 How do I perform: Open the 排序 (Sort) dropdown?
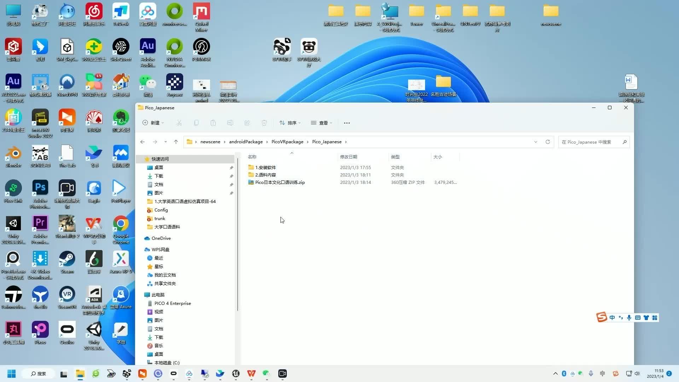[290, 123]
